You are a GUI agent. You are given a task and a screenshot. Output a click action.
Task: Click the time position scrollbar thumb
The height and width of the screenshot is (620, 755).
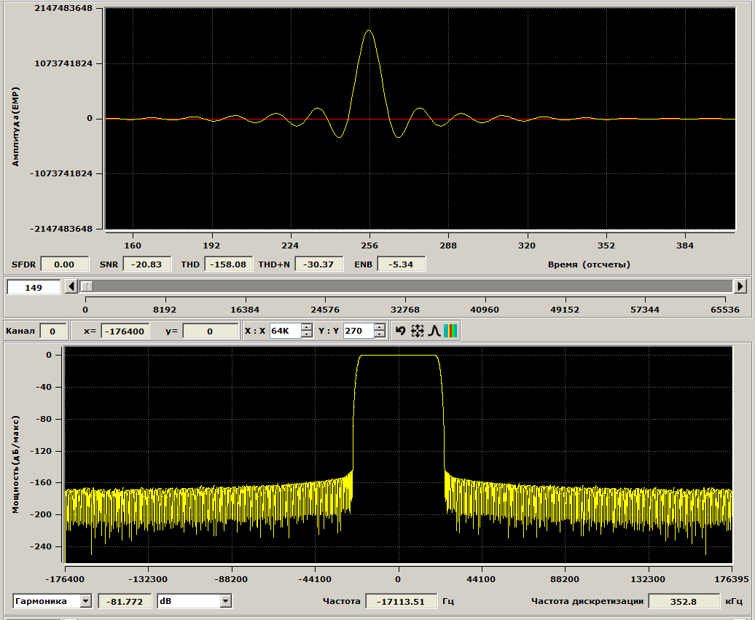[x=86, y=286]
